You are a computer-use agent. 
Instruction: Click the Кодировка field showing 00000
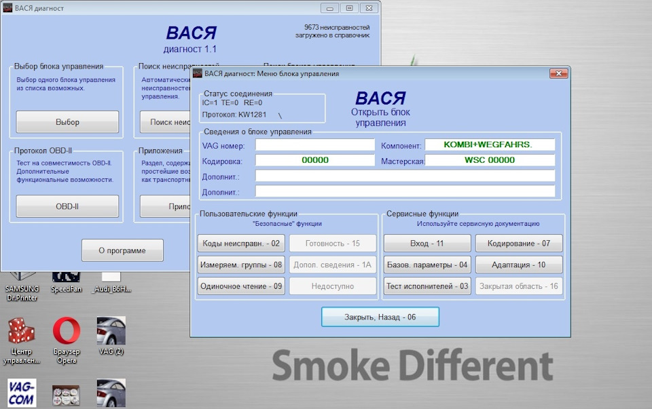coord(314,160)
